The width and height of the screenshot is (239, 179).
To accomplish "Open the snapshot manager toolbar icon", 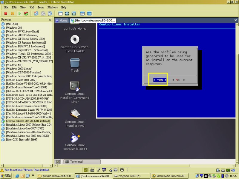I will tap(50, 13).
